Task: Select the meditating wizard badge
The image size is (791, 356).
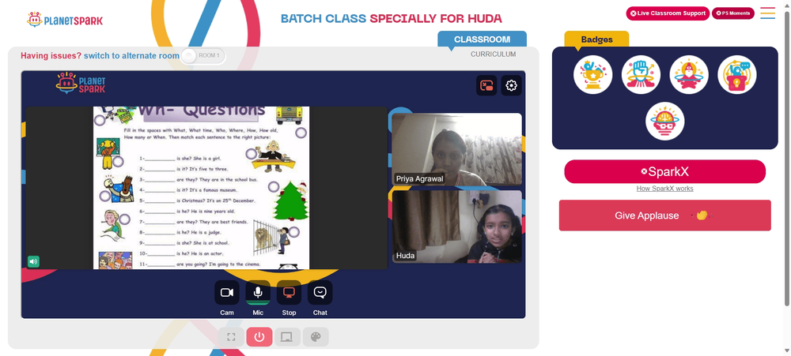Action: (689, 74)
